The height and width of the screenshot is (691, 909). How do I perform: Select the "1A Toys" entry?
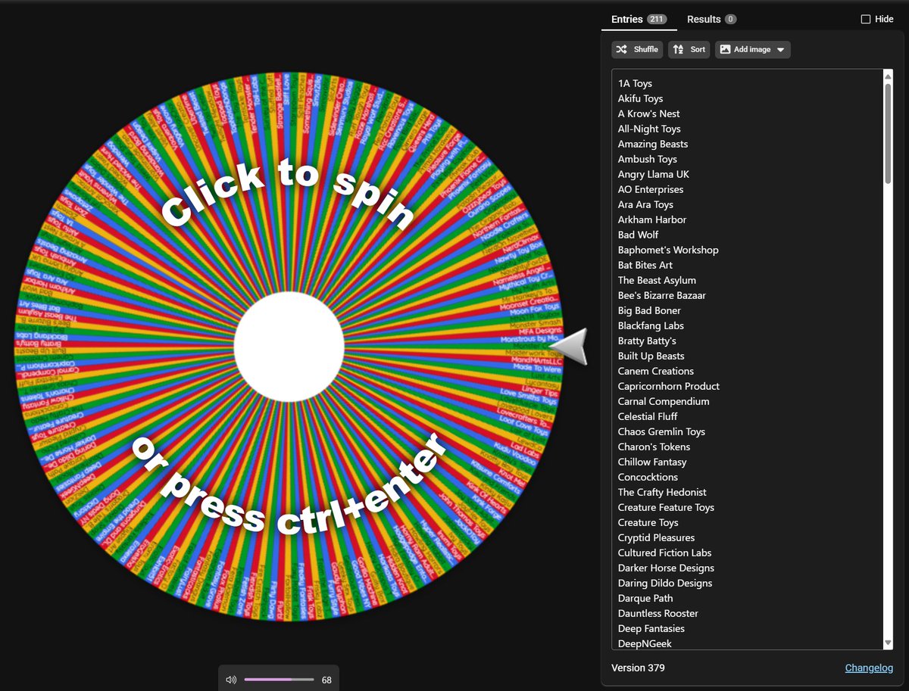click(x=635, y=83)
